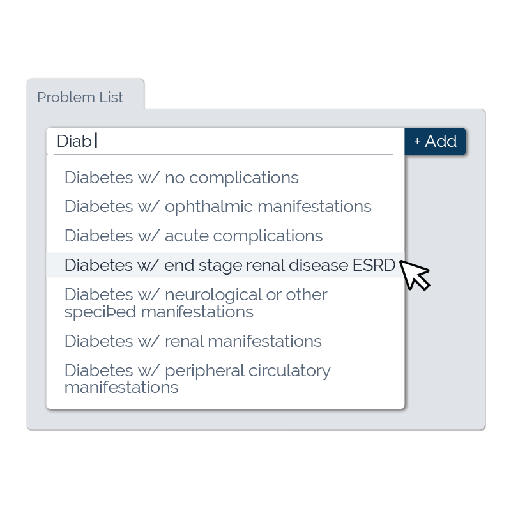The width and height of the screenshot is (511, 511).
Task: Choose Diabetes w/ ophthalmic manifestations
Action: click(x=218, y=207)
